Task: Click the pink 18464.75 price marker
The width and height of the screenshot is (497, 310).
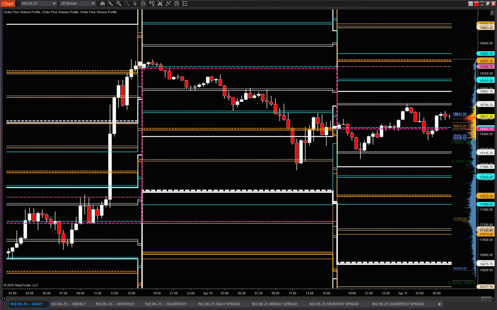Action: (486, 129)
